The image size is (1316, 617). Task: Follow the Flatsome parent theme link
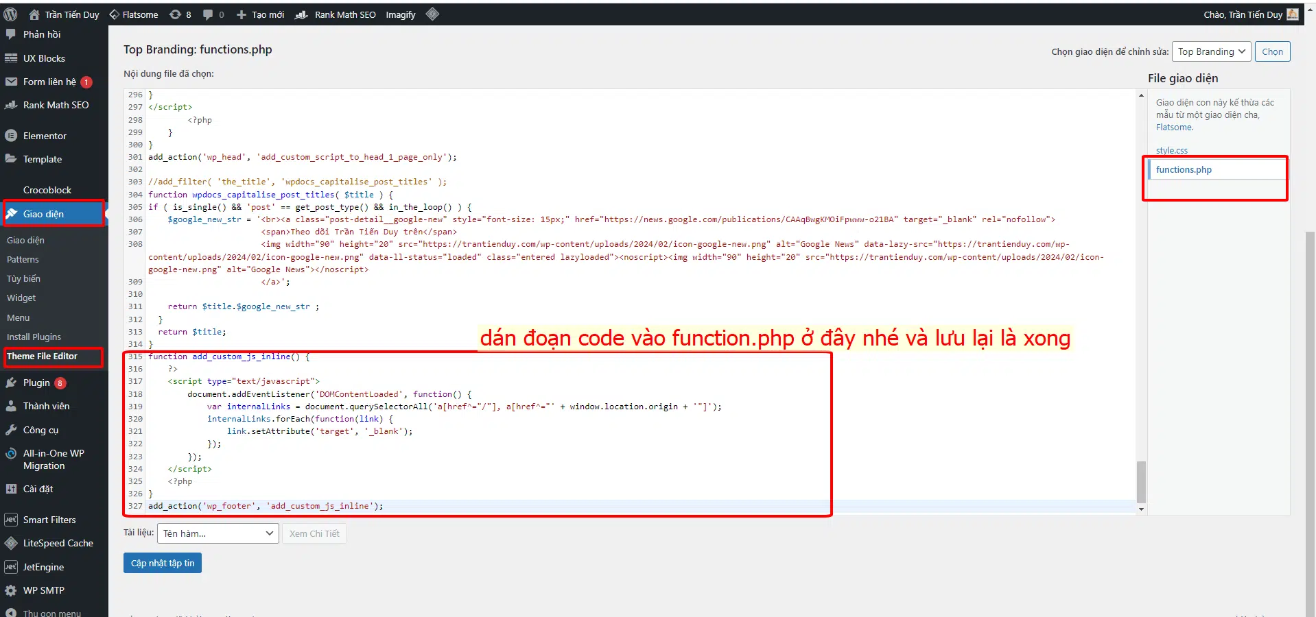point(1174,127)
